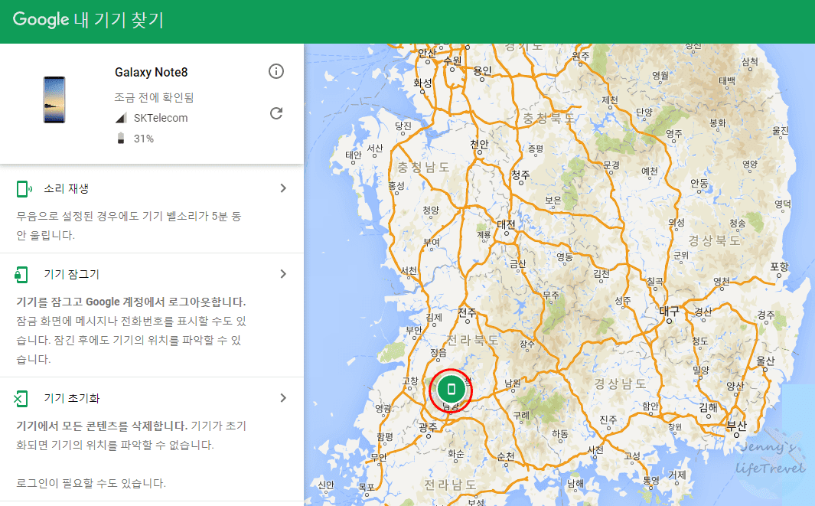This screenshot has width=815, height=506.
Task: Click 부산 on the map
Action: tap(736, 426)
